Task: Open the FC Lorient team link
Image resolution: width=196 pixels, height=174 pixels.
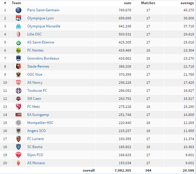Action: pos(35,139)
